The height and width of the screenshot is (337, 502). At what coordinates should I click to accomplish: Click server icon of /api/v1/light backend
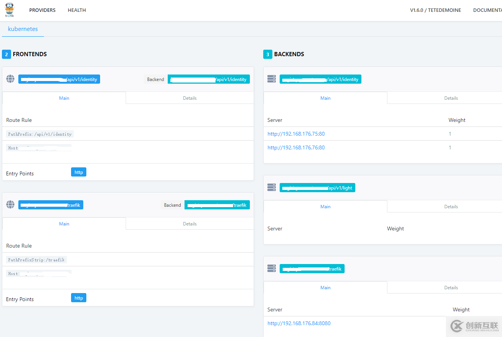pyautogui.click(x=272, y=188)
